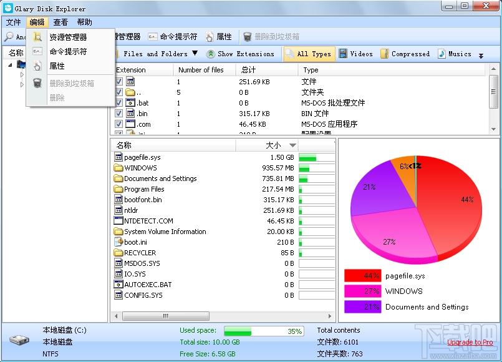502x362 pixels.
Task: Click the RECYCLER folder icon
Action: [118, 252]
